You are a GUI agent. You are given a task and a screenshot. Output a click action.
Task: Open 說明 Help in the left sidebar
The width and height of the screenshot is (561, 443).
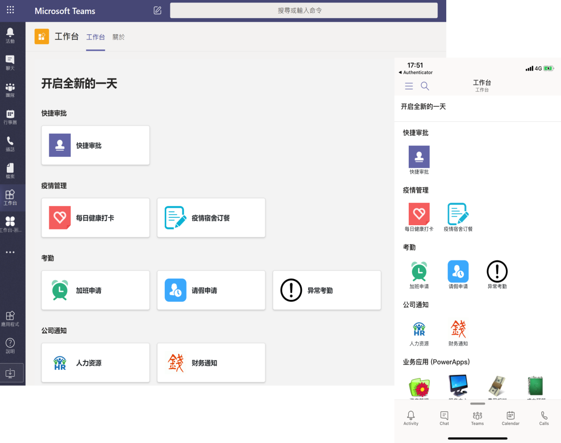tap(10, 346)
